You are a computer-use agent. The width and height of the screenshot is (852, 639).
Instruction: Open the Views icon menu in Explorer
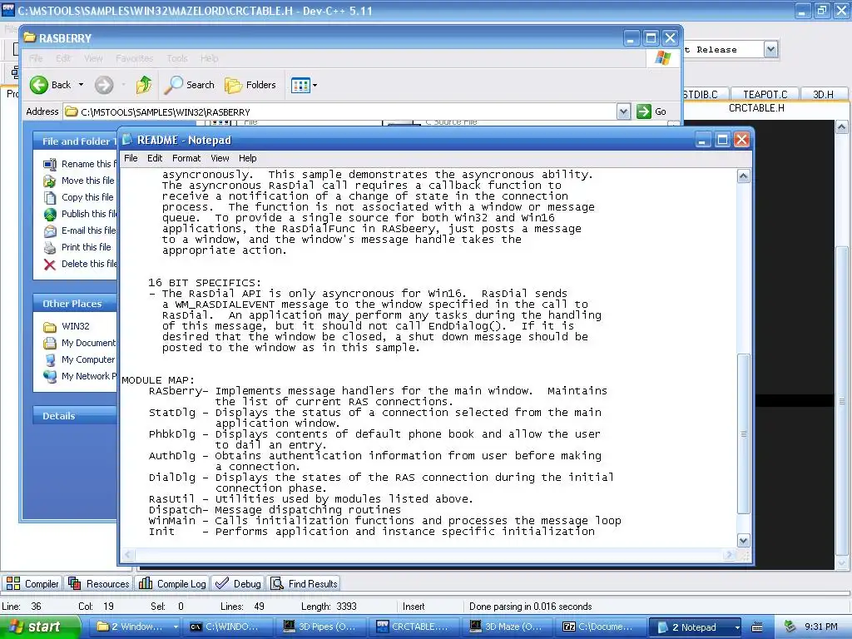click(304, 85)
